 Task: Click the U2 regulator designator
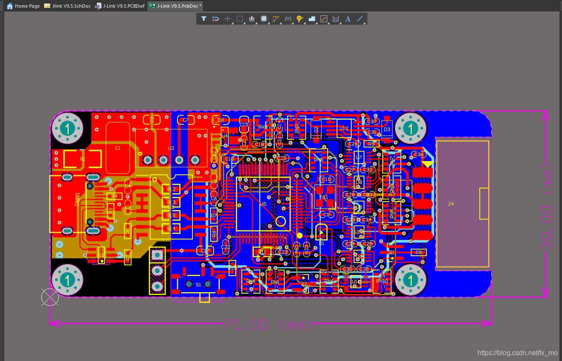click(x=171, y=148)
